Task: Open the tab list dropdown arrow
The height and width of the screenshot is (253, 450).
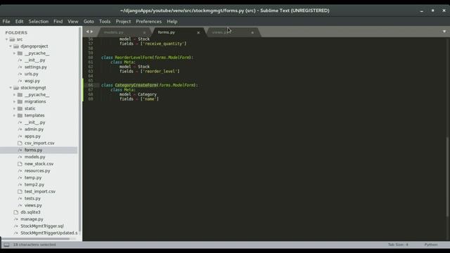Action: [x=444, y=31]
